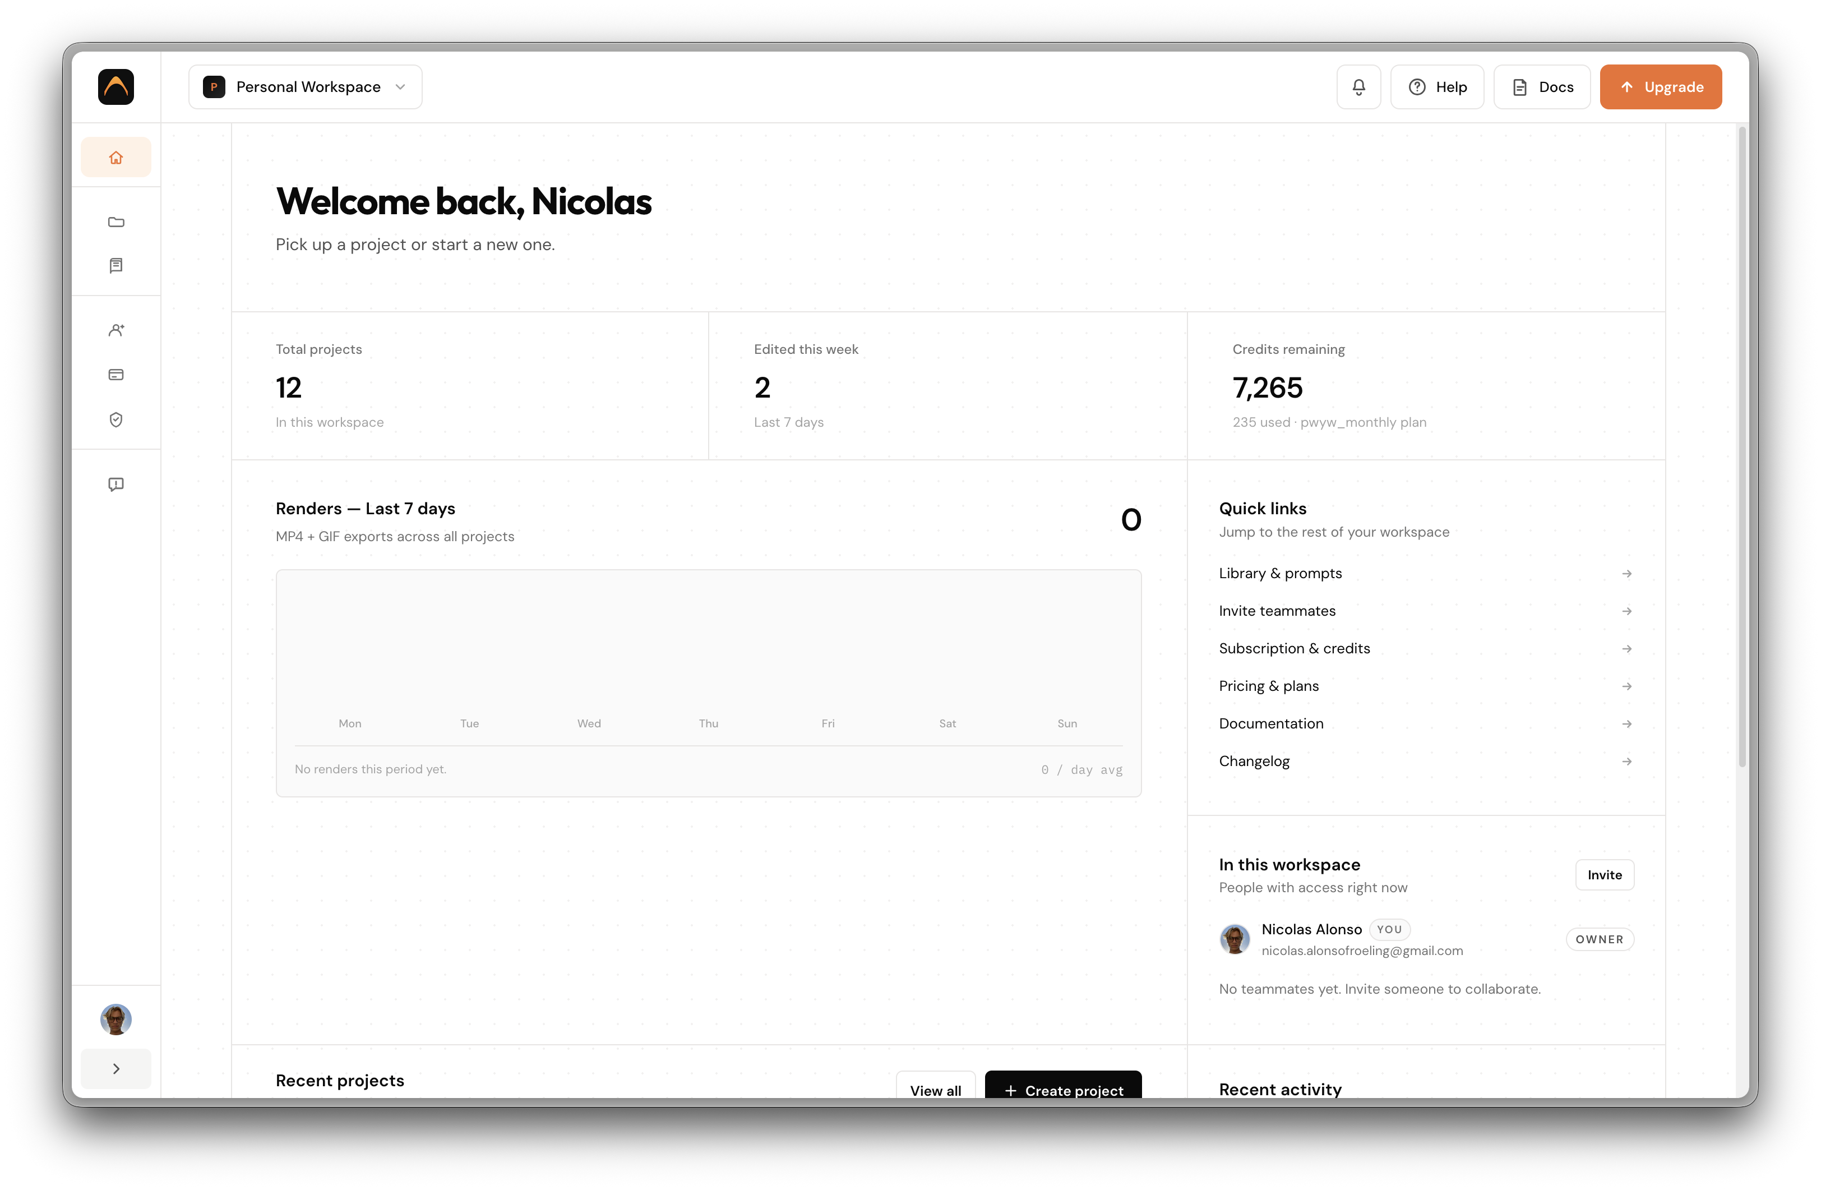The height and width of the screenshot is (1190, 1821).
Task: Click the 'Renders — Last 7 days' heading
Action: pos(365,509)
